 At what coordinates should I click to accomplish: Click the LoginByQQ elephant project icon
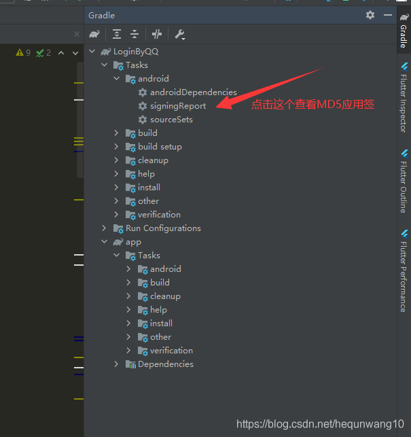tap(106, 52)
